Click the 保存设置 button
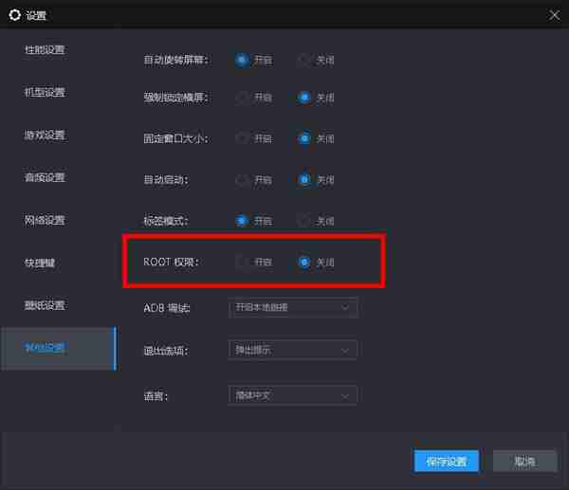Screen dimensions: 569x490 click(446, 462)
